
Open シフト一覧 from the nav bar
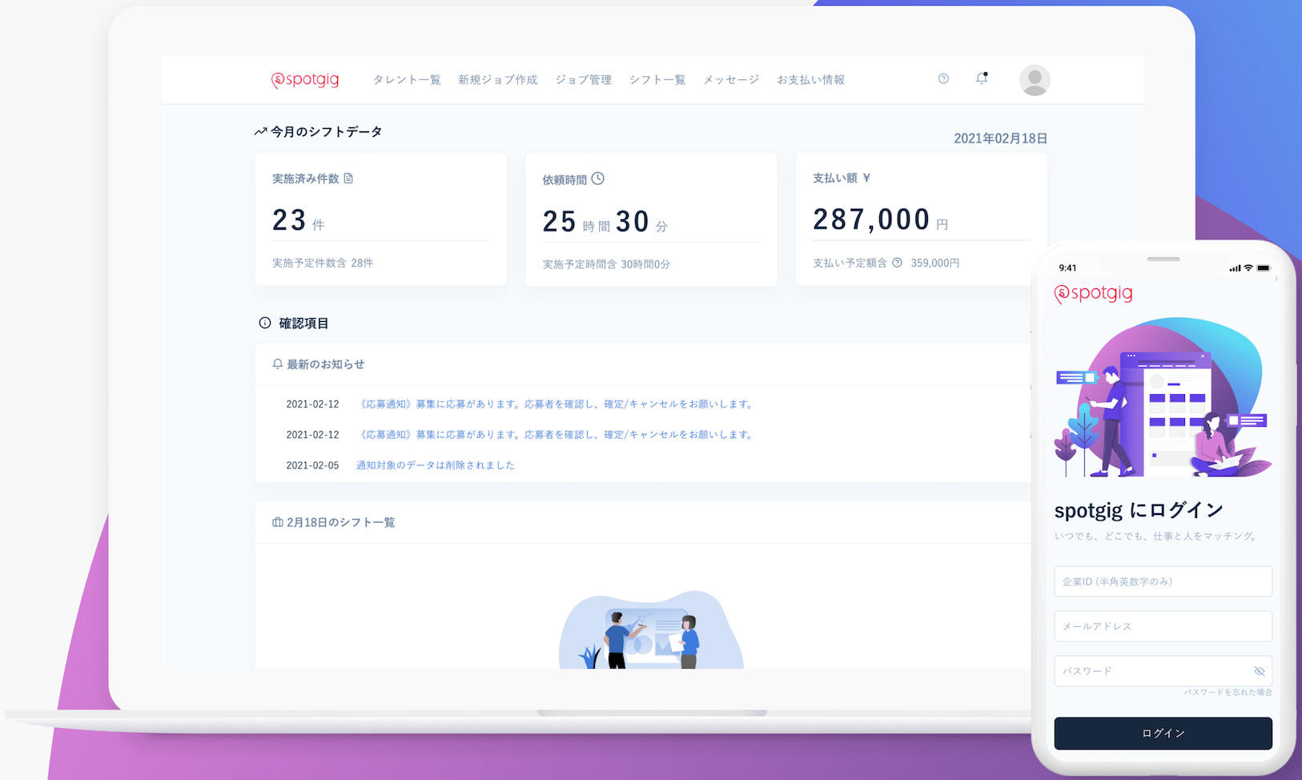tap(657, 80)
